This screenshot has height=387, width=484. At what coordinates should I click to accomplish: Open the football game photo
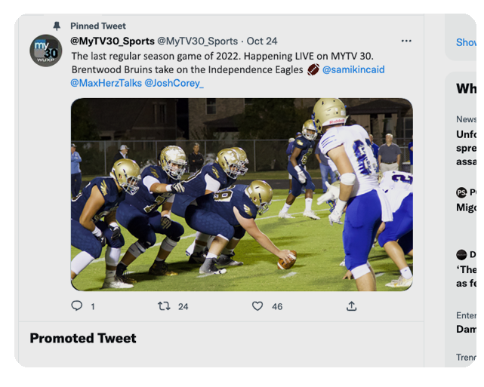coord(242,194)
